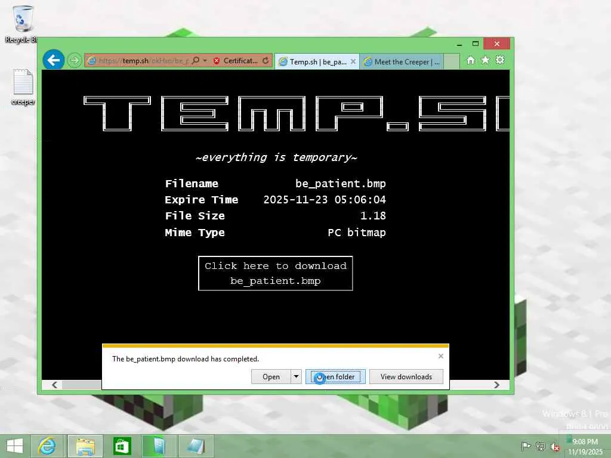Open the Windows Start button

[x=15, y=446]
